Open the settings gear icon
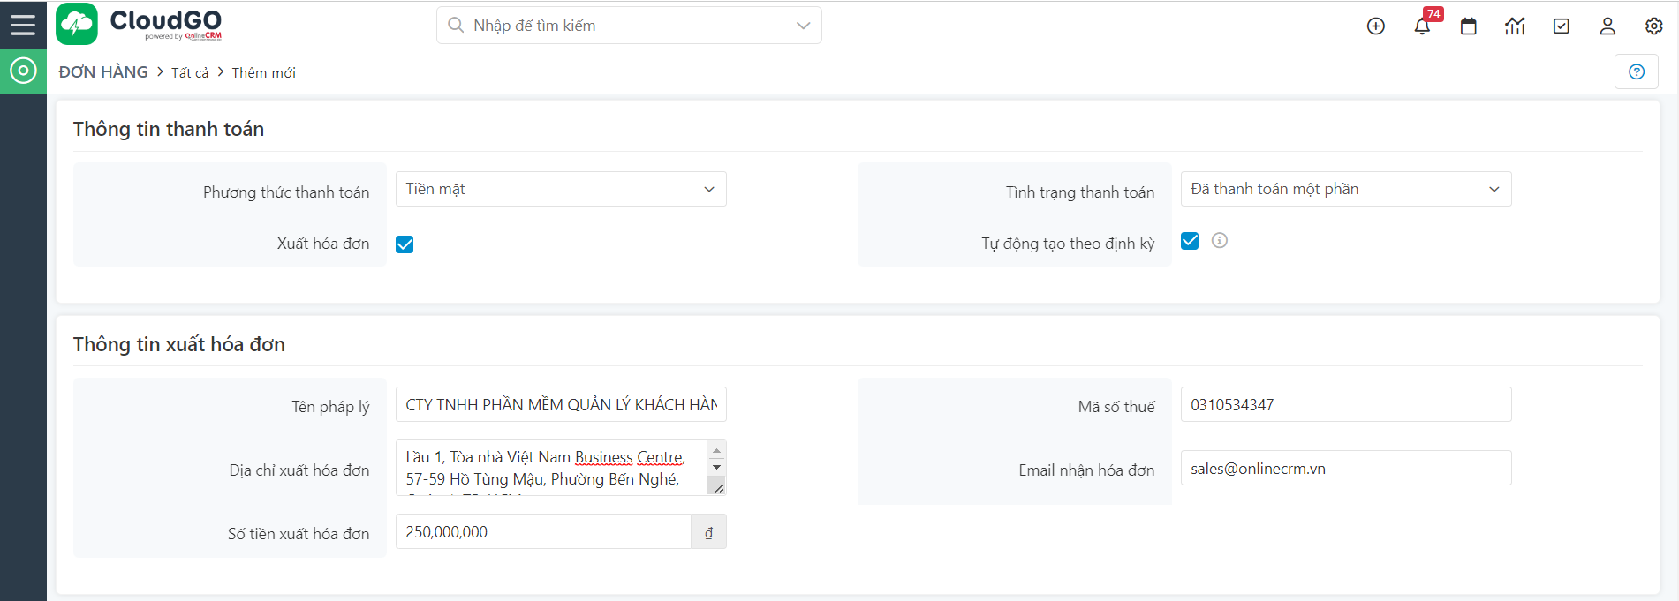 tap(1653, 26)
